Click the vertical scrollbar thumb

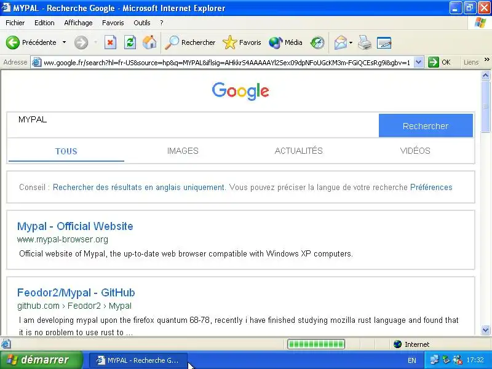(485, 106)
